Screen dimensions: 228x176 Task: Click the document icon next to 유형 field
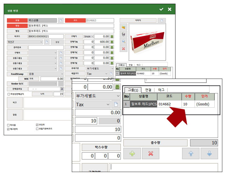point(61,21)
